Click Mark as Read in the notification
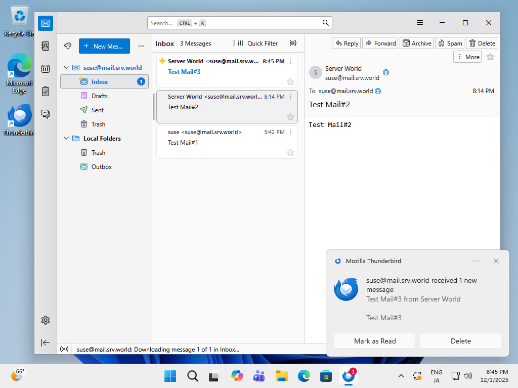The image size is (518, 388). [375, 341]
